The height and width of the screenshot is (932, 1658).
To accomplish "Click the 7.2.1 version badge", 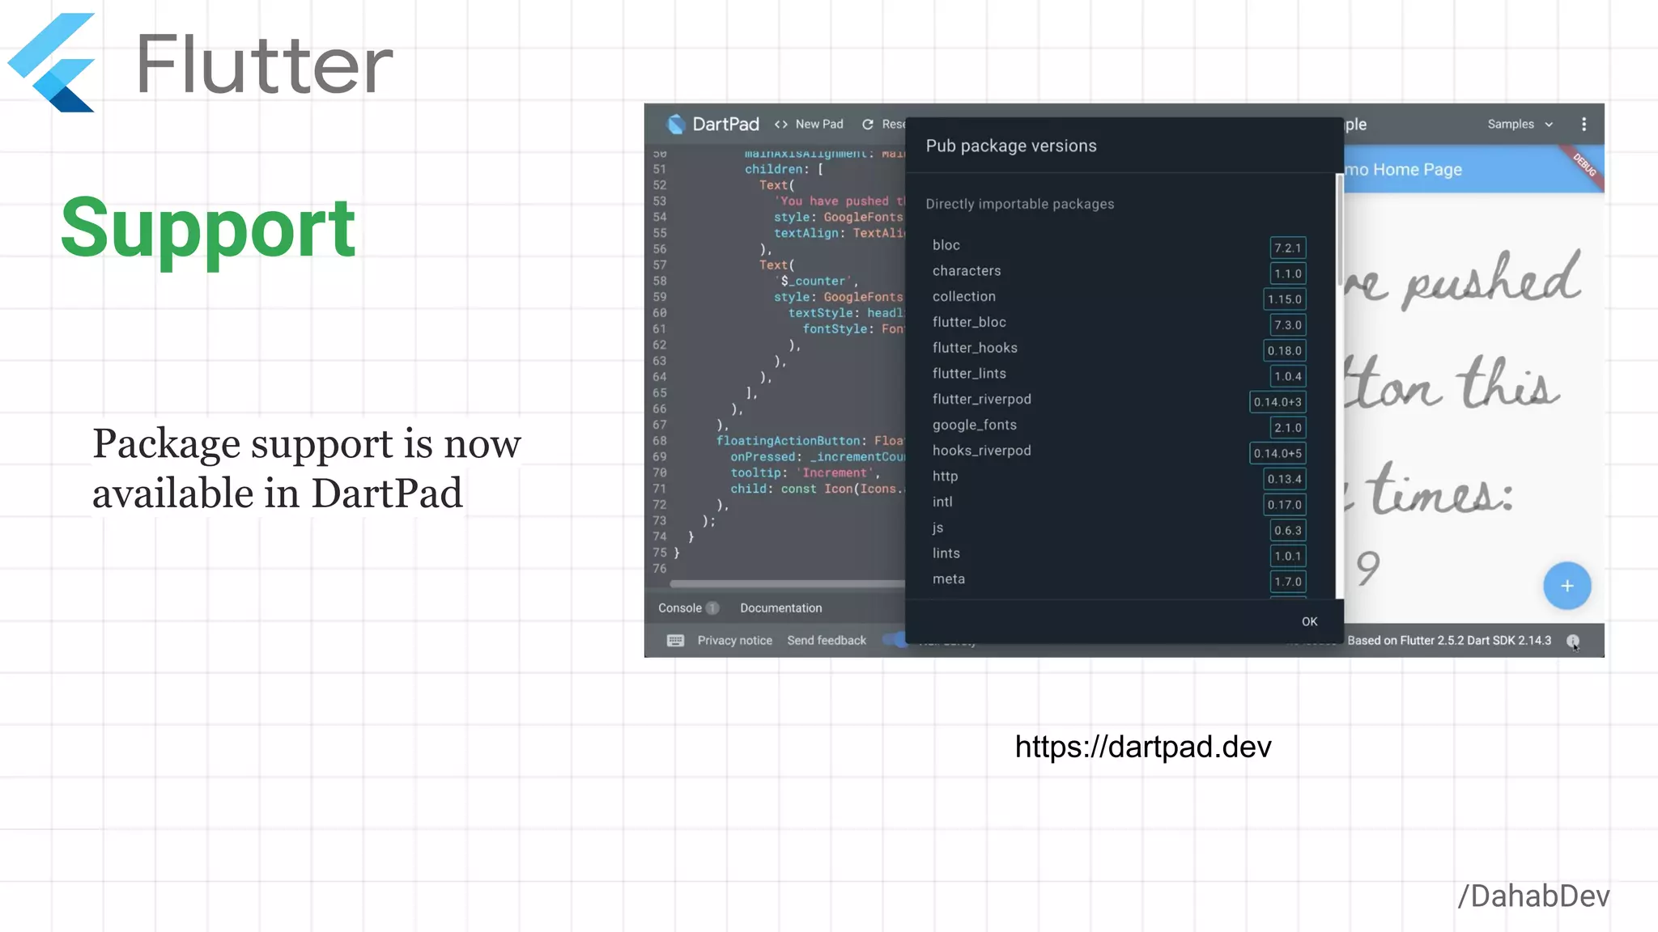I will 1287,248.
